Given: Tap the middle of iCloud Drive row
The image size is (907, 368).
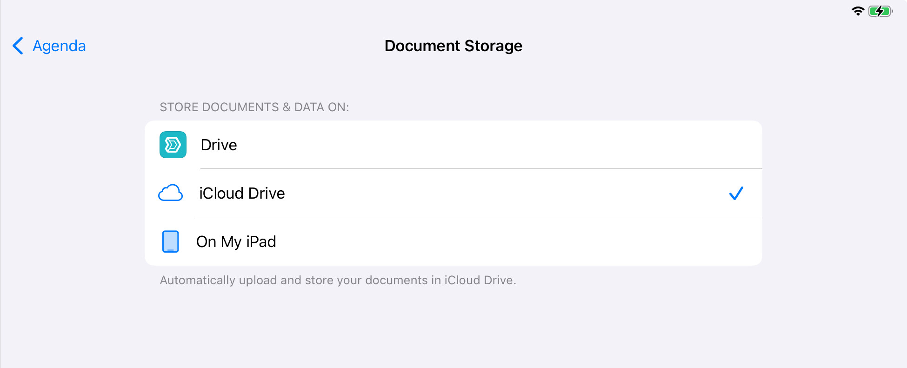Looking at the screenshot, I should [x=453, y=193].
